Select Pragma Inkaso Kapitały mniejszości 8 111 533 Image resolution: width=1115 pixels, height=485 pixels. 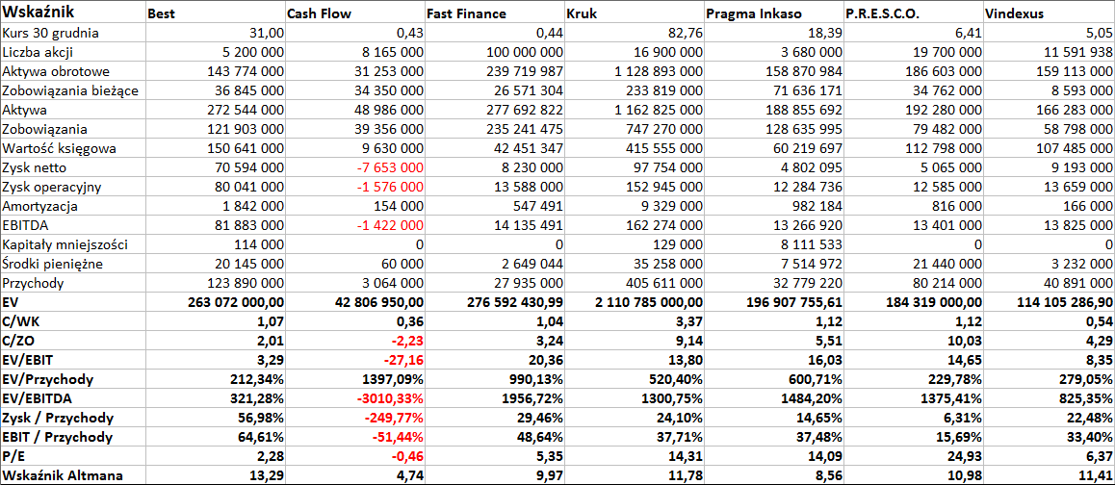coord(774,244)
